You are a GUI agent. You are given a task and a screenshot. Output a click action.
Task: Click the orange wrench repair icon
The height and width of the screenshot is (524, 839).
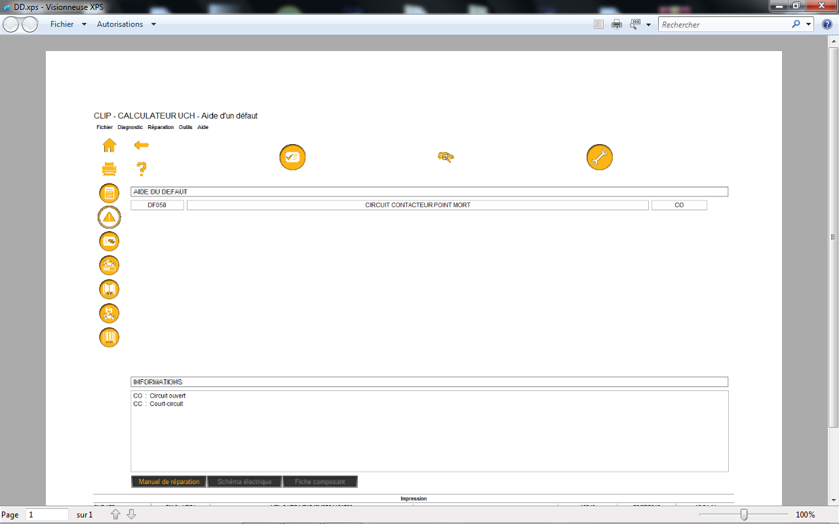click(x=599, y=157)
